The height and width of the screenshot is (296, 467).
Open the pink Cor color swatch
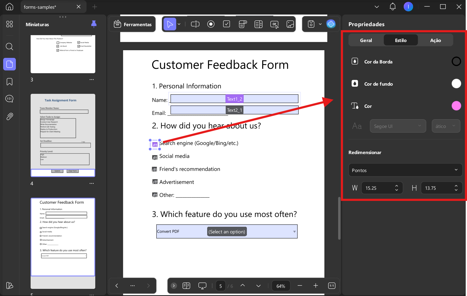(x=456, y=106)
